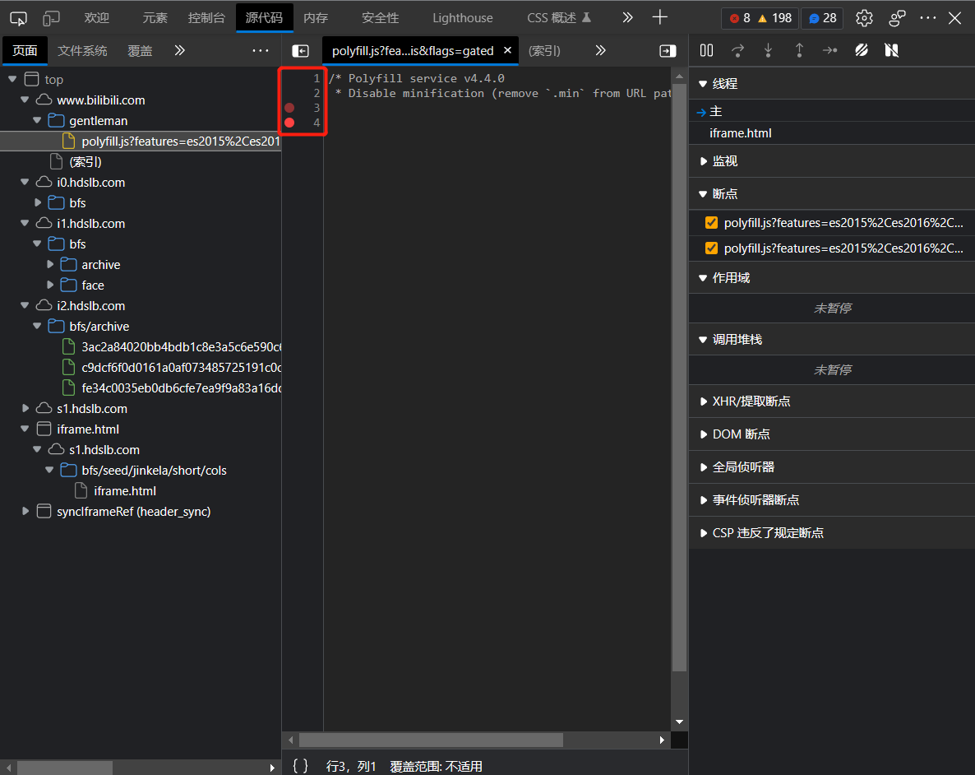
Task: Click the editor vertical scrollbar thumb
Action: 679,378
